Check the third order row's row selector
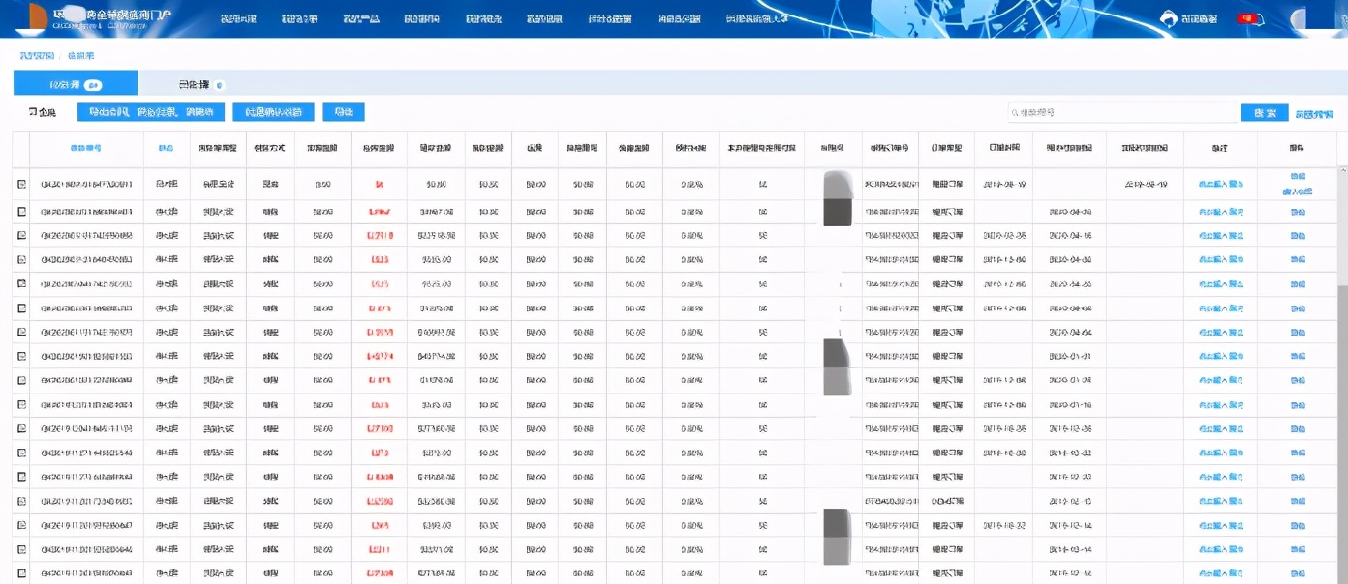 click(22, 235)
